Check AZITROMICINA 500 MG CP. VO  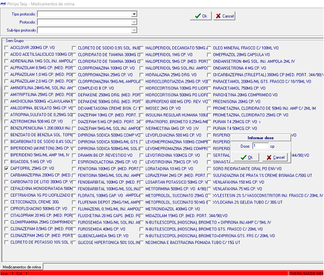pos(6,121)
